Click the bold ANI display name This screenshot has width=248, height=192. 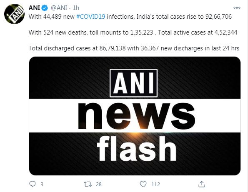point(34,8)
